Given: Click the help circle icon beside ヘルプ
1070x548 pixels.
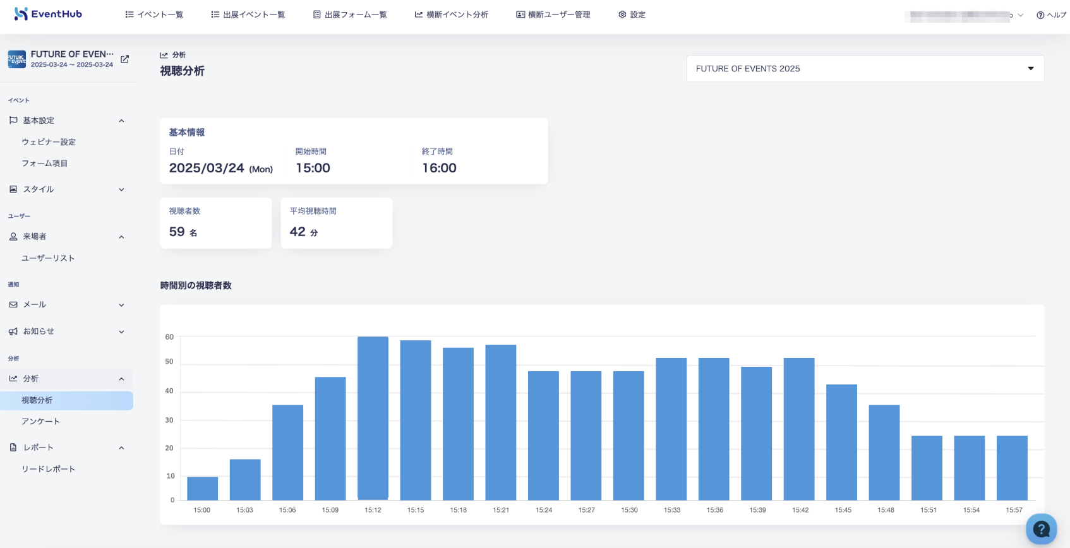Looking at the screenshot, I should point(1040,15).
